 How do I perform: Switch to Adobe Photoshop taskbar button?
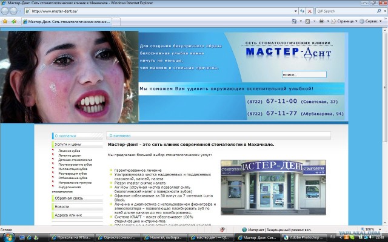[304, 238]
